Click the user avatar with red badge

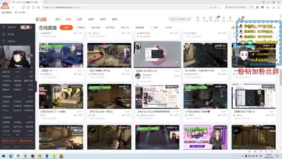click(x=240, y=19)
